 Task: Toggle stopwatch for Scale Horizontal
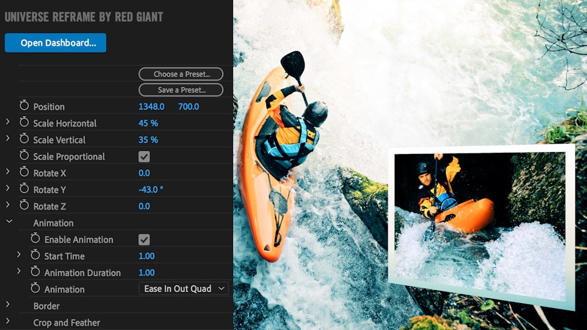point(24,122)
